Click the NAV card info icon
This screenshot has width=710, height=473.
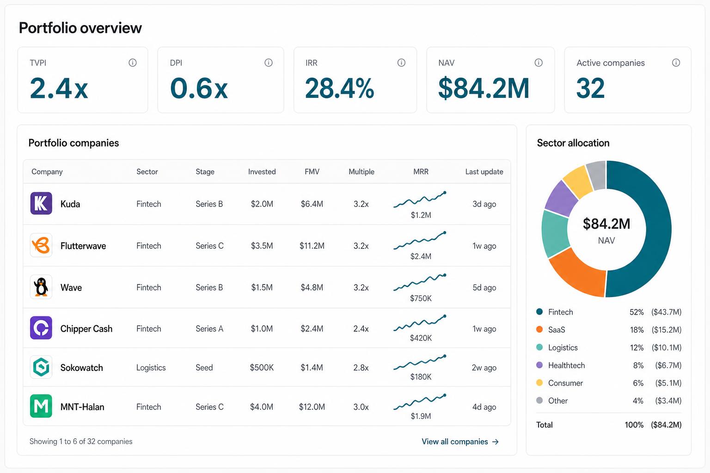(x=539, y=63)
